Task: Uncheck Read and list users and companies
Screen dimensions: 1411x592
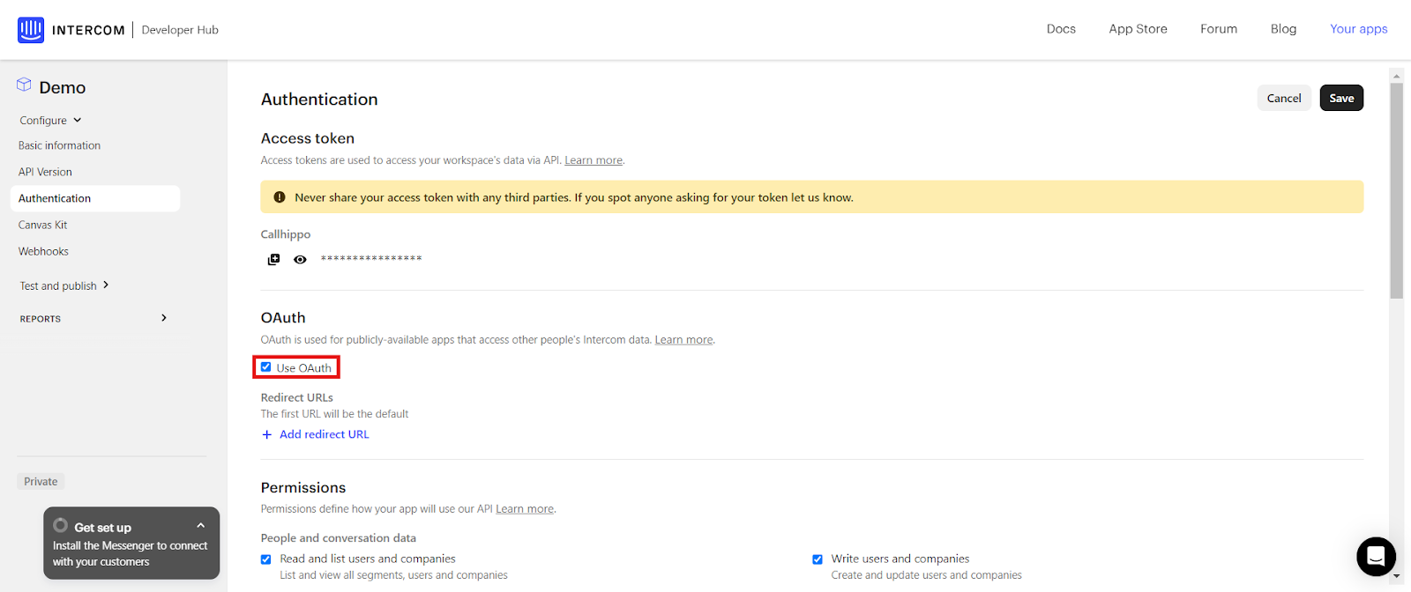Action: (x=265, y=559)
